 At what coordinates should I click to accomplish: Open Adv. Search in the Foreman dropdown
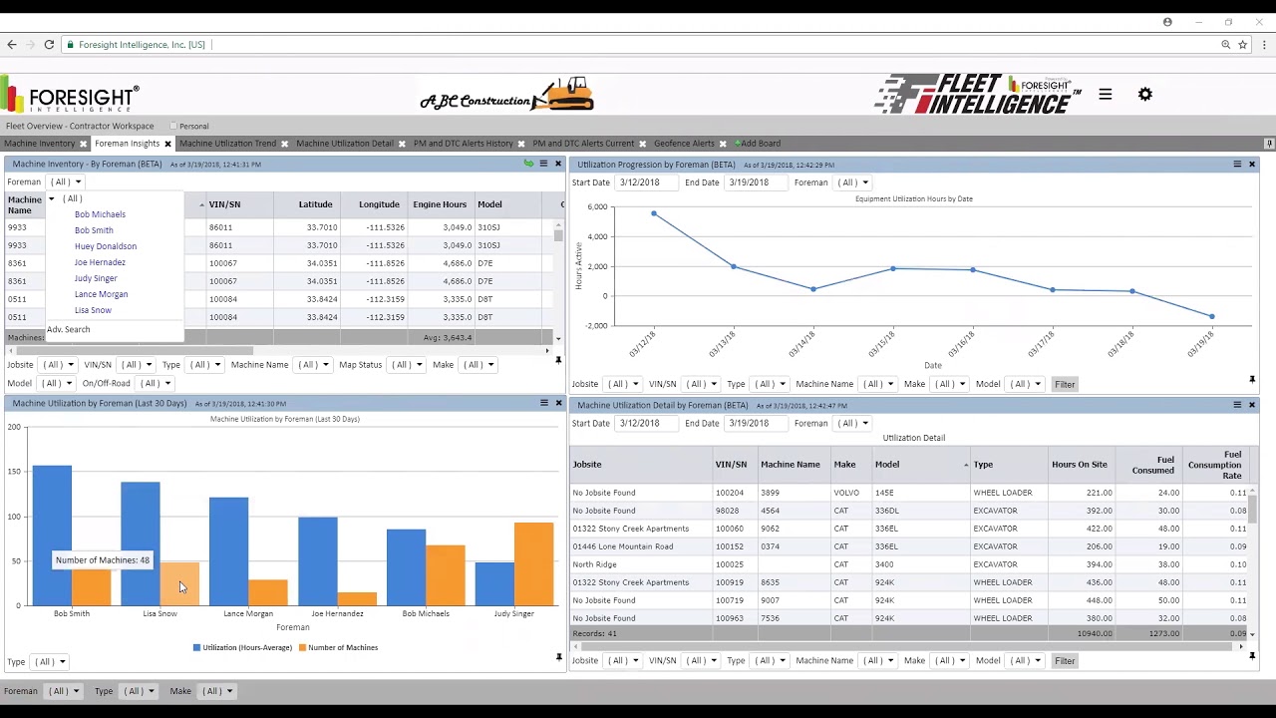68,329
